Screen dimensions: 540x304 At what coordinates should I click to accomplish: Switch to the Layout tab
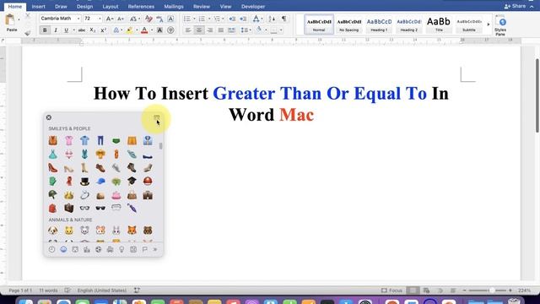coord(111,7)
